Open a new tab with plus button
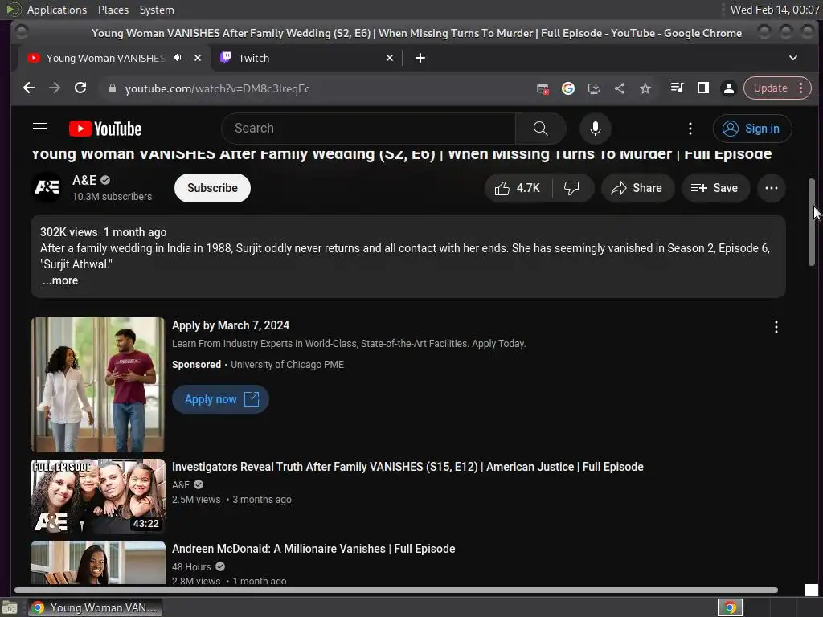 pos(420,58)
